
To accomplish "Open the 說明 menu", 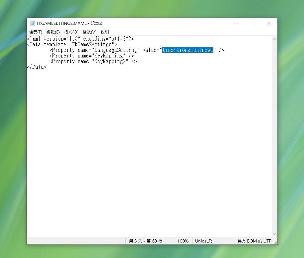I will click(105, 32).
